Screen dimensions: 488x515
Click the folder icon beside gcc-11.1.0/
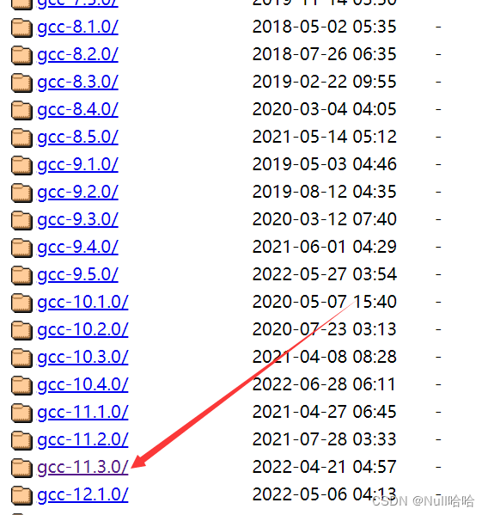(x=21, y=414)
